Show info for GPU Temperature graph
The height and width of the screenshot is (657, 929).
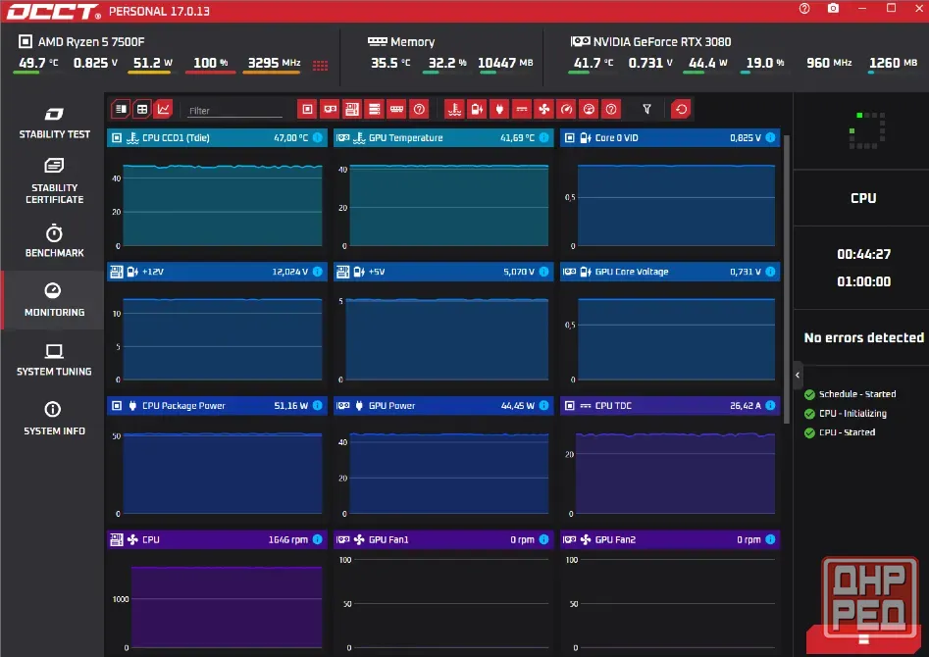543,137
